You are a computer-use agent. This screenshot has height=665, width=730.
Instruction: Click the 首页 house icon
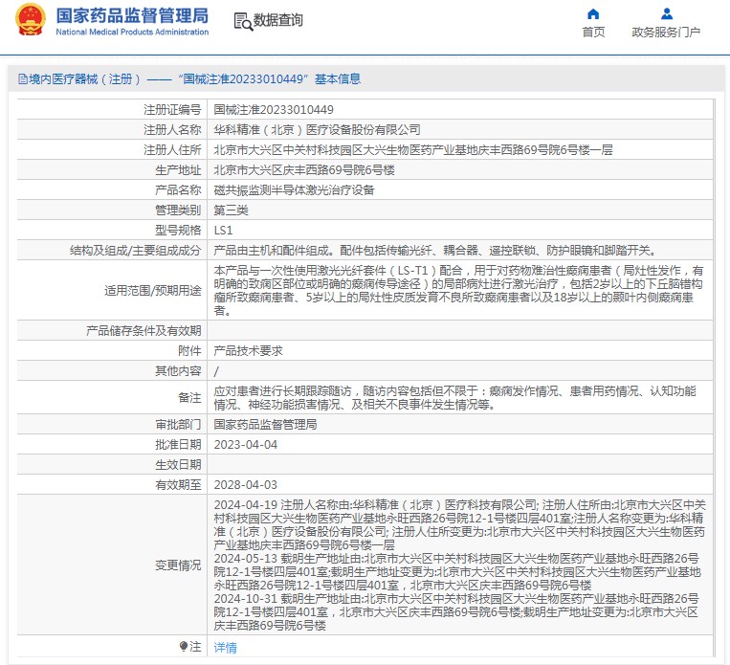pyautogui.click(x=593, y=14)
